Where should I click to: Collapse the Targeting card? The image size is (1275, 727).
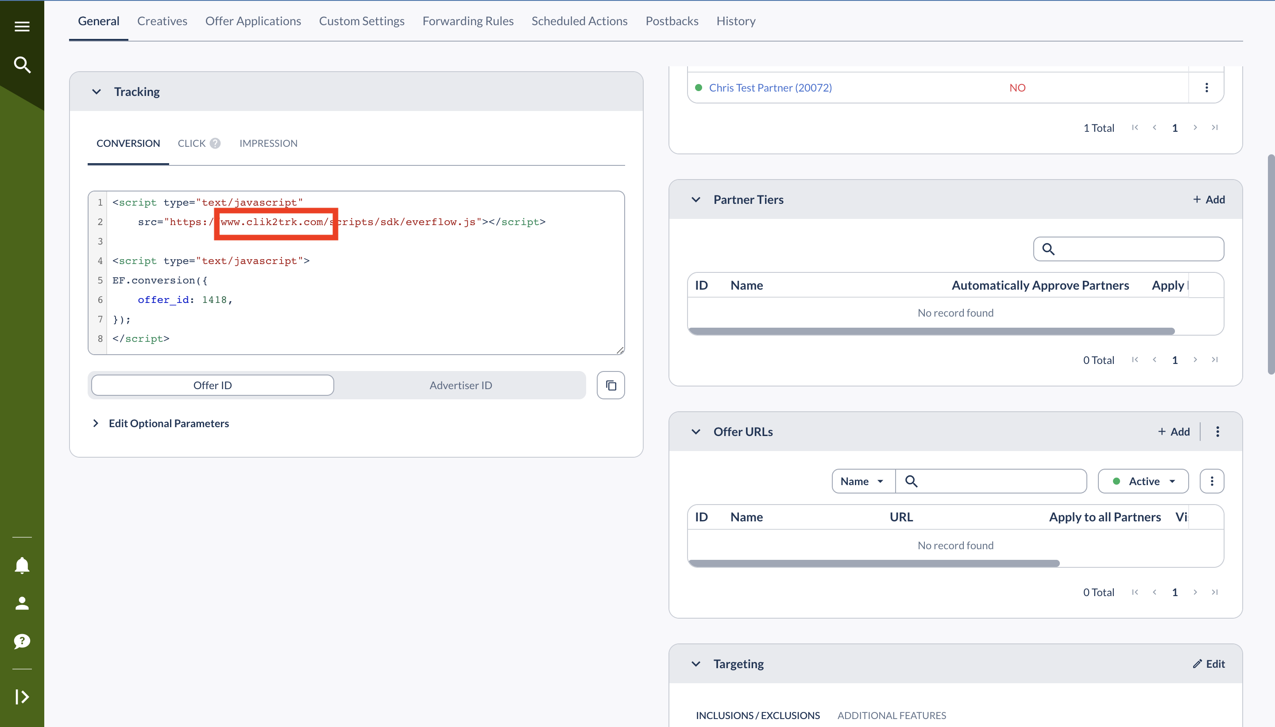click(x=696, y=664)
